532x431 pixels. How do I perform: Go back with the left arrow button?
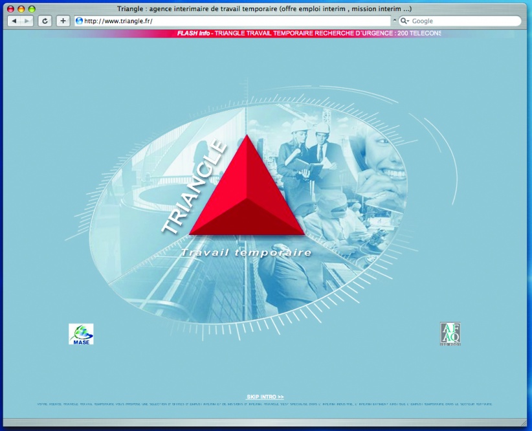14,21
